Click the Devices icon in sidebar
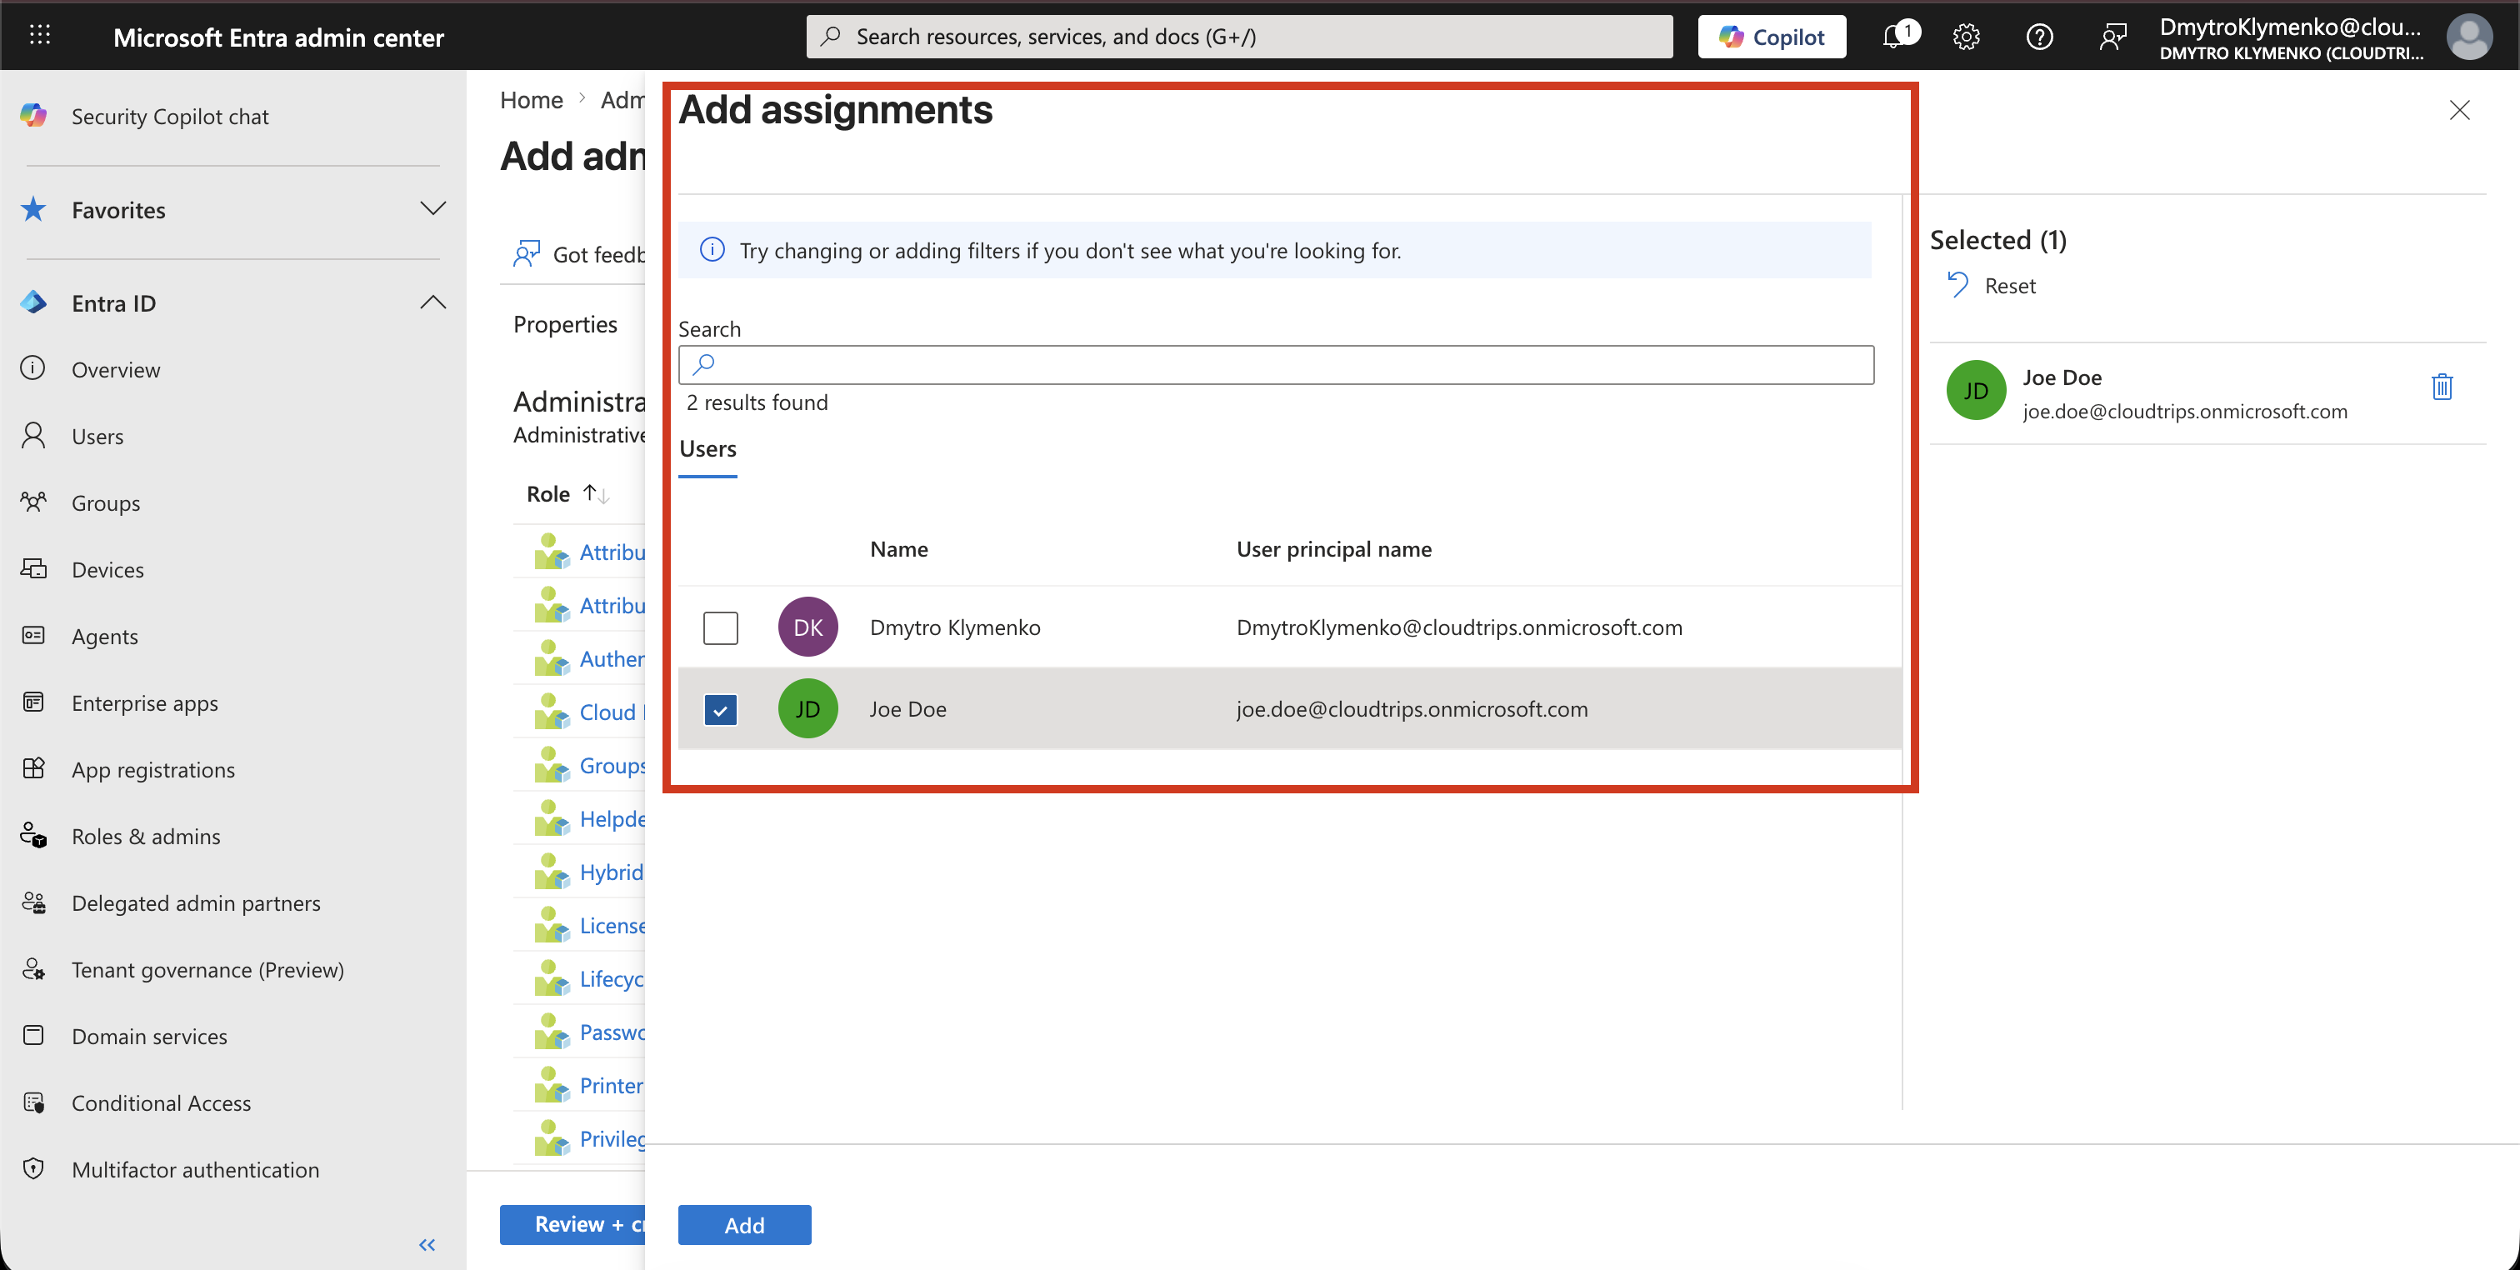The height and width of the screenshot is (1270, 2520). tap(33, 568)
